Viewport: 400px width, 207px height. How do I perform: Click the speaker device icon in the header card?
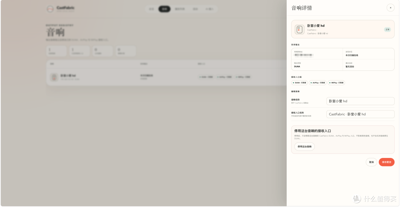coord(300,29)
